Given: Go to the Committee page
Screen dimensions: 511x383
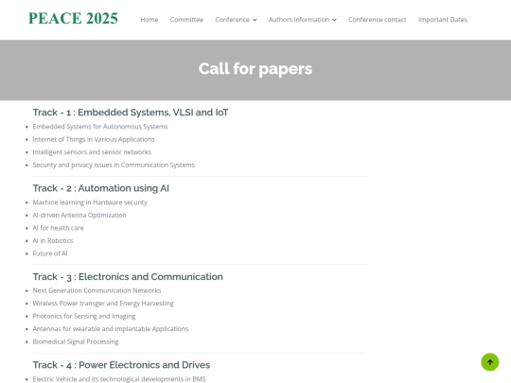Looking at the screenshot, I should 186,20.
